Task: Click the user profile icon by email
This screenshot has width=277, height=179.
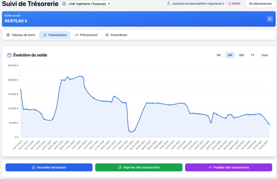Action: click(x=168, y=4)
